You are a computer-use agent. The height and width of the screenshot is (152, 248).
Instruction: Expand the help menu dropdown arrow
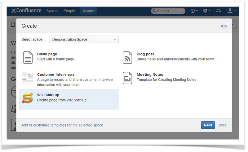[197, 11]
